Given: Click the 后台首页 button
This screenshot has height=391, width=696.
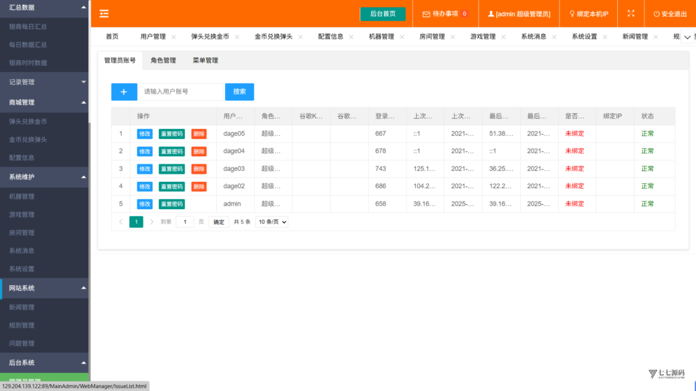Looking at the screenshot, I should coord(383,14).
